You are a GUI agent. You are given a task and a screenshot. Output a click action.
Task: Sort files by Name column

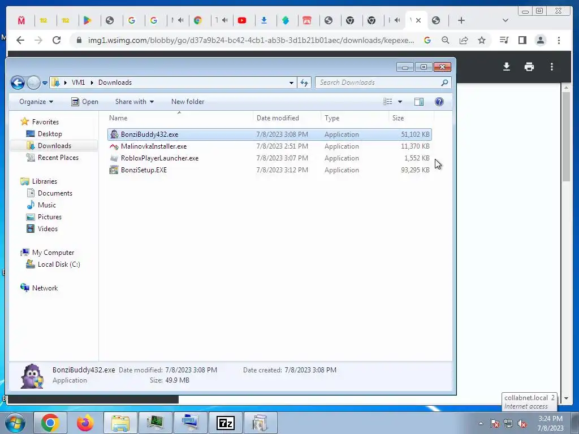(x=179, y=118)
